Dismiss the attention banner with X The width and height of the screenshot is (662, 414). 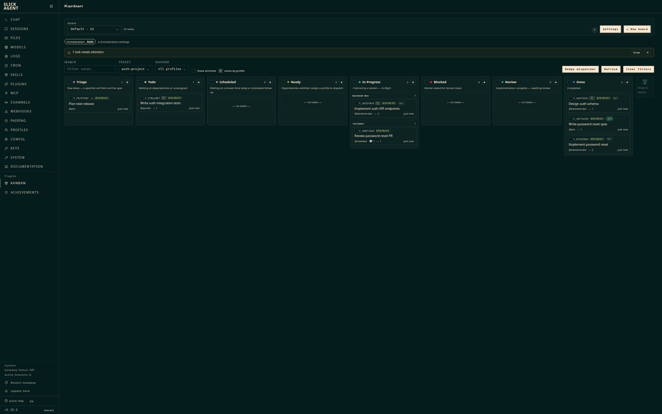click(648, 52)
